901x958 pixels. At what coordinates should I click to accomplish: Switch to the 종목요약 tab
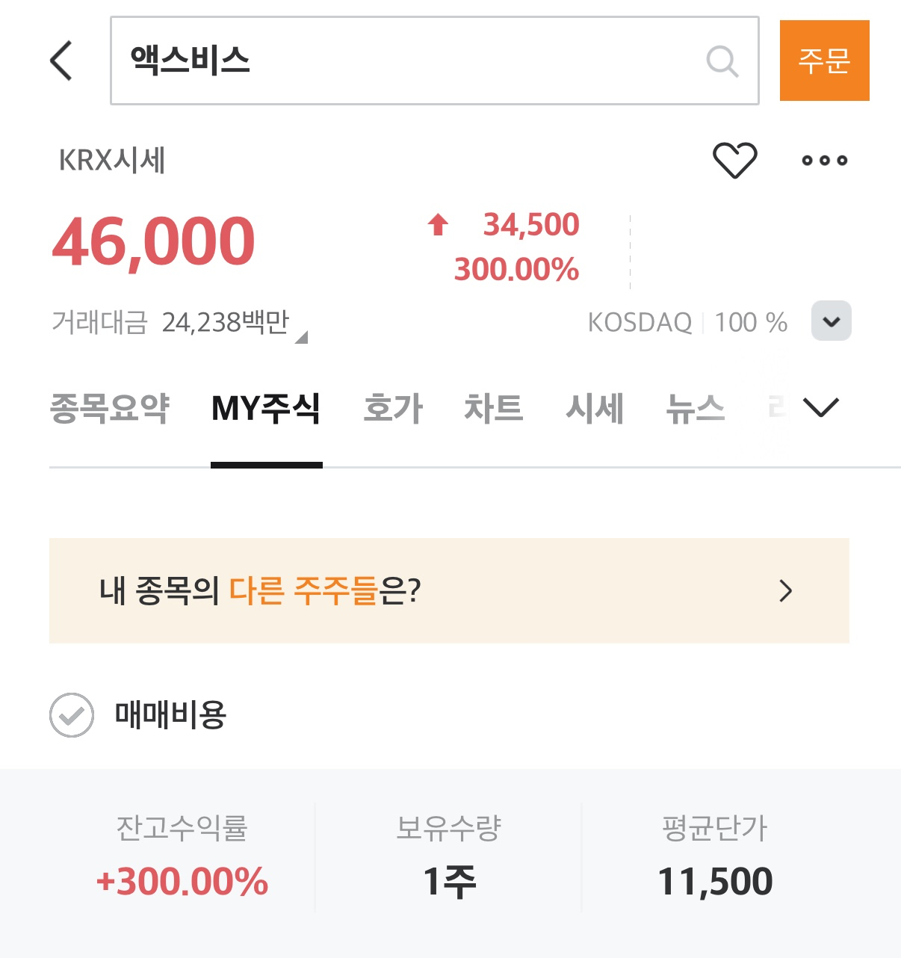[110, 409]
